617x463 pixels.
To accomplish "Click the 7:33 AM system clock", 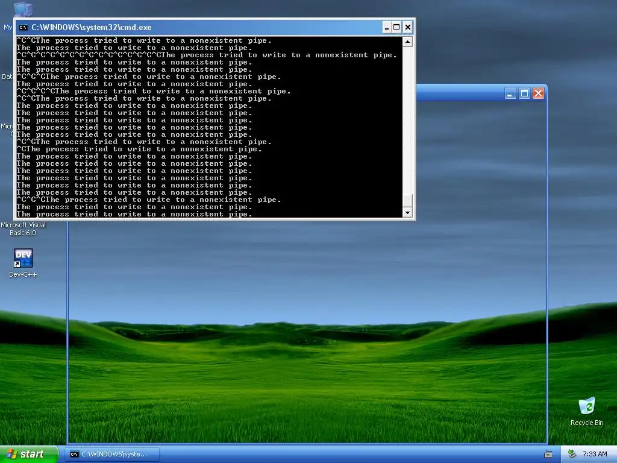I will tap(595, 454).
